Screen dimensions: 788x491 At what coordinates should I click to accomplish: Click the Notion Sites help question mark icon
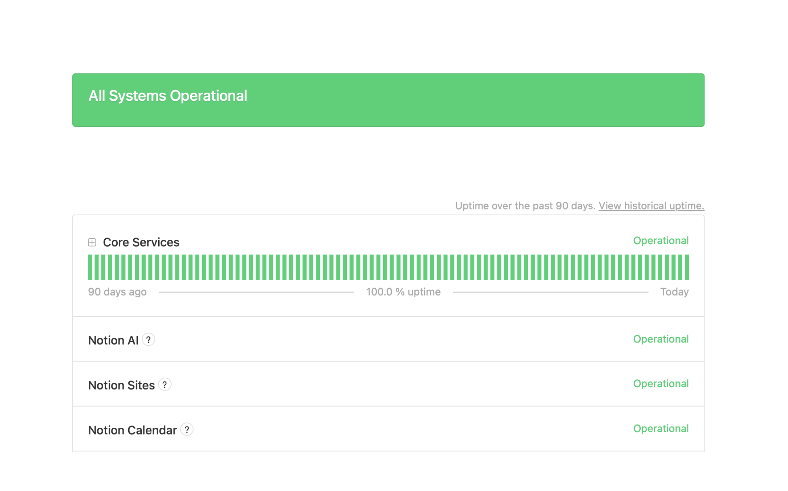[165, 385]
